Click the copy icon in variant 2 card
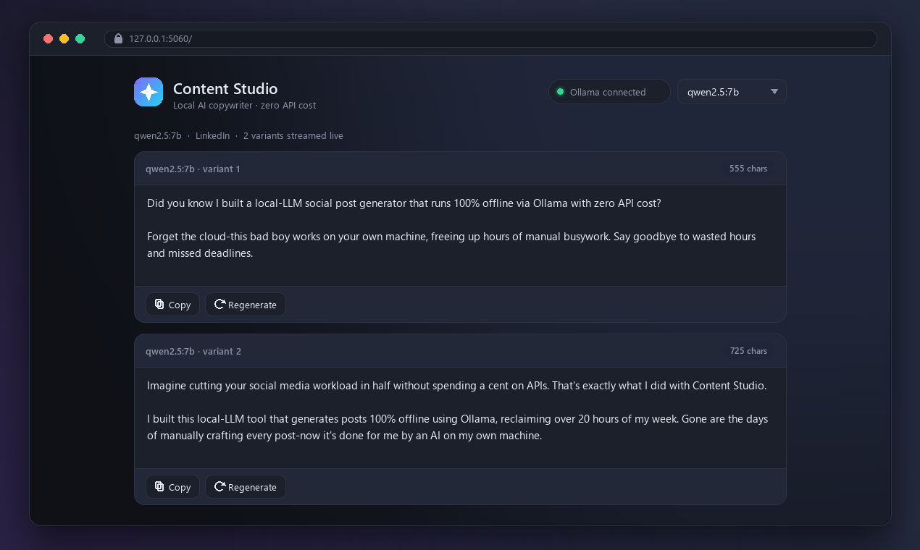This screenshot has width=920, height=550. (x=159, y=486)
